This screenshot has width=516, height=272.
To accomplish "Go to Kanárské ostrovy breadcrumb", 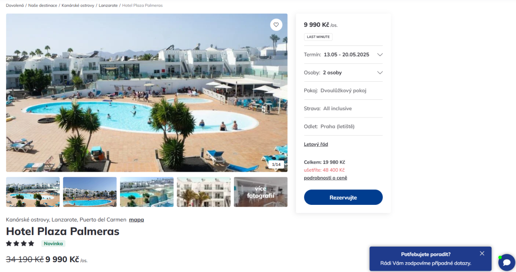I will [78, 6].
